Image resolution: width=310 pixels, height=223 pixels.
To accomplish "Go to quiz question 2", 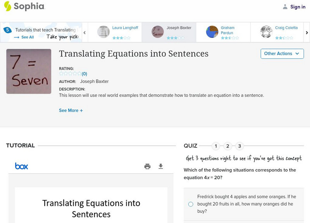I will pos(228,146).
